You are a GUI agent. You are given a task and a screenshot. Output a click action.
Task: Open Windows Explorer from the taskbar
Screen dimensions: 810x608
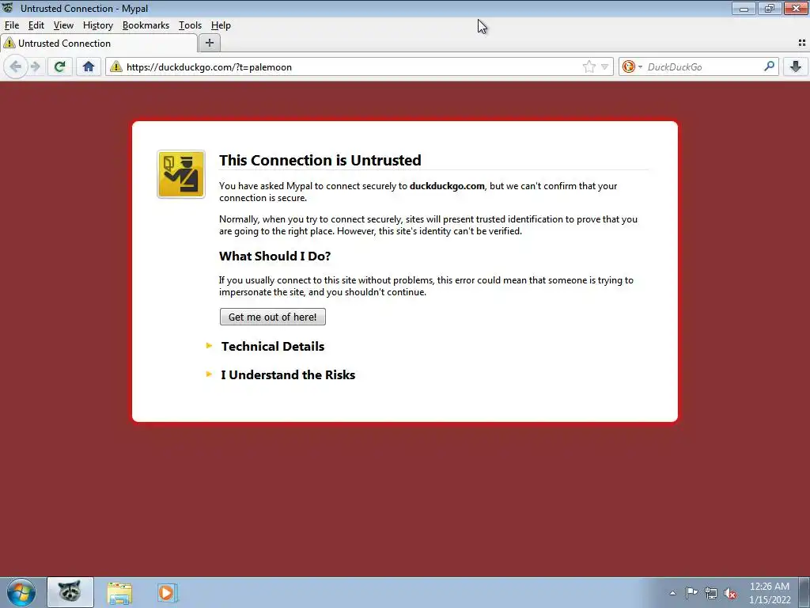[120, 592]
